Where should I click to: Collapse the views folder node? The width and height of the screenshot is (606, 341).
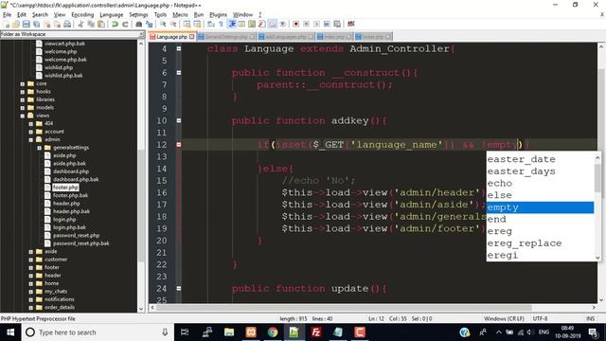pyautogui.click(x=23, y=116)
